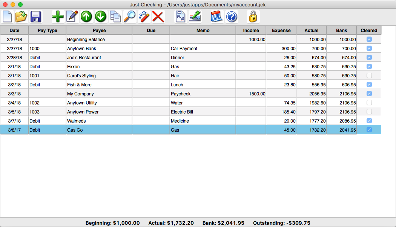
Task: Click the "Electric Bill" memo cell
Action: click(x=203, y=112)
